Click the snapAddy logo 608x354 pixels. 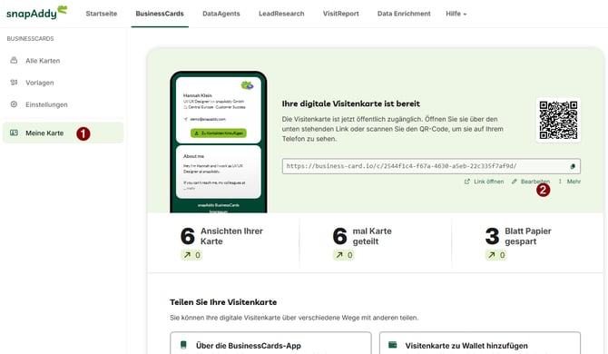tap(37, 13)
